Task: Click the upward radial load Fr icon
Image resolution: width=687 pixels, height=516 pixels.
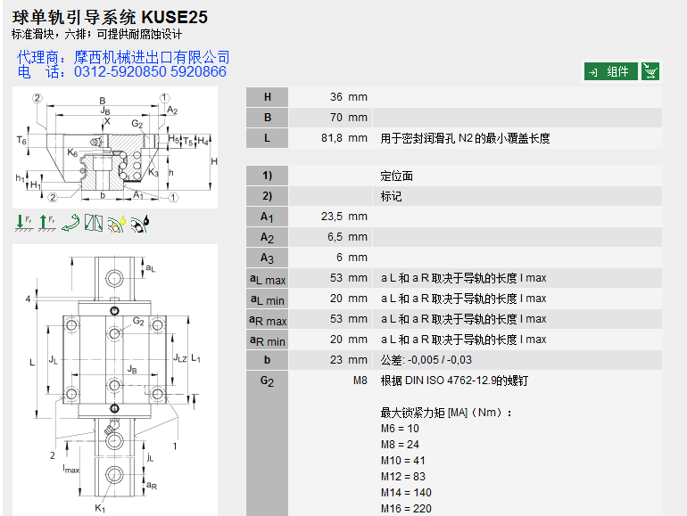Action: click(46, 224)
